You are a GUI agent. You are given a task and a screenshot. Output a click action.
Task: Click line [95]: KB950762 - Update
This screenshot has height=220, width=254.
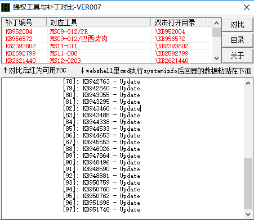101,196
